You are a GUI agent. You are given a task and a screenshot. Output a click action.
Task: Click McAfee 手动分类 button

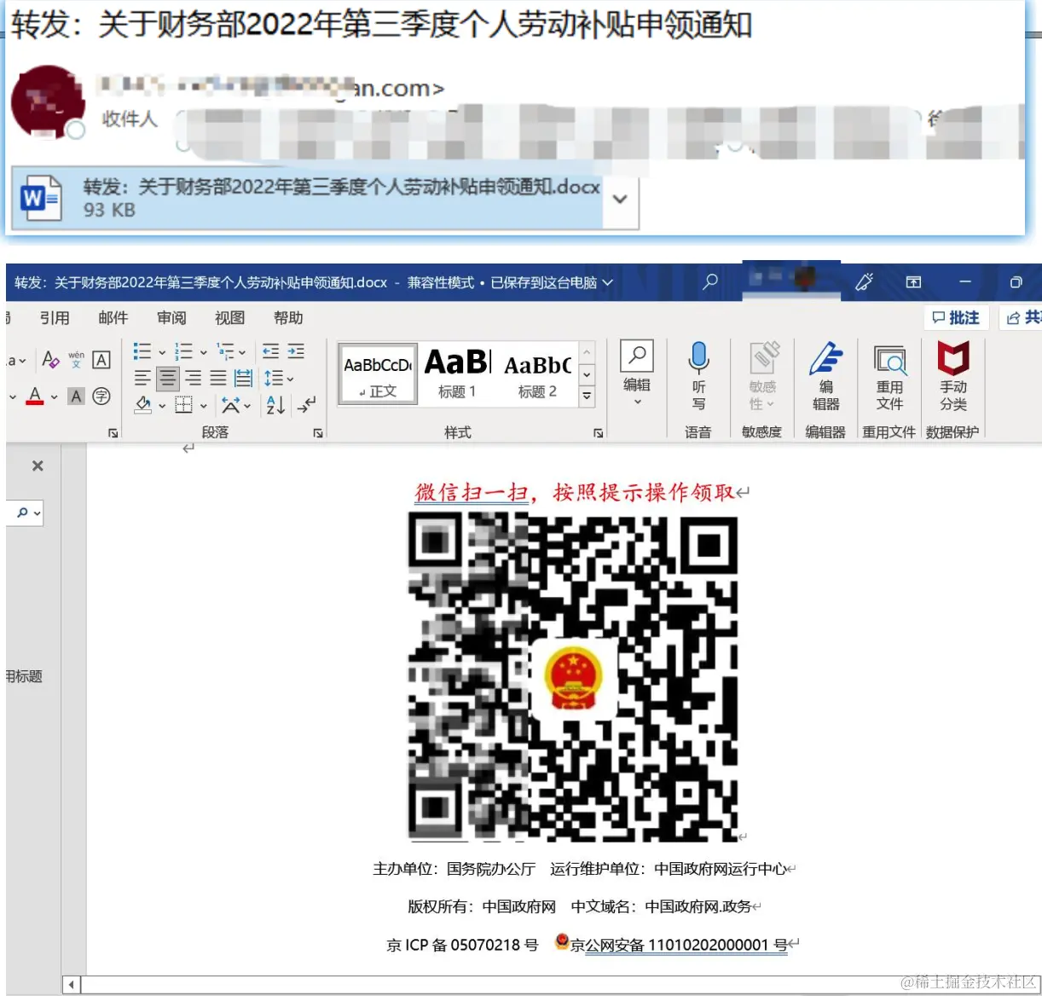[953, 375]
